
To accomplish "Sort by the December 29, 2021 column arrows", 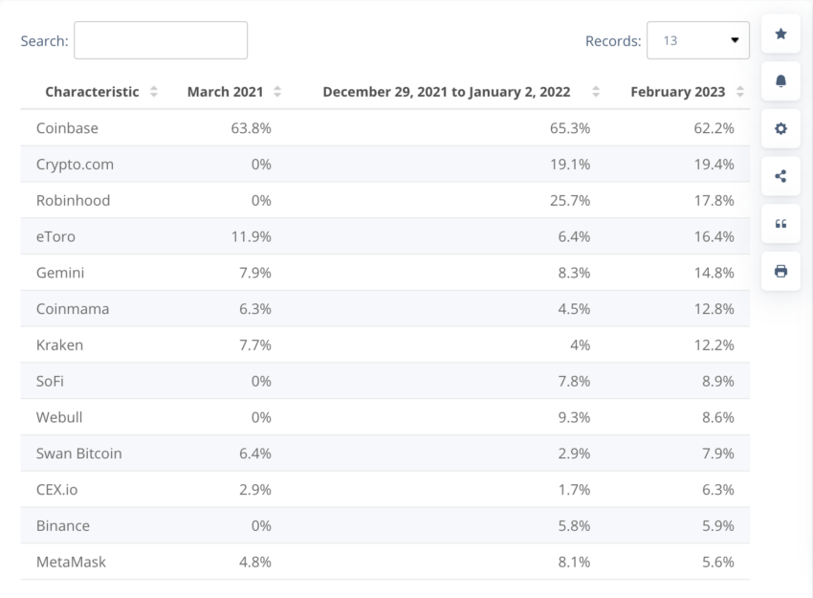I will 596,92.
